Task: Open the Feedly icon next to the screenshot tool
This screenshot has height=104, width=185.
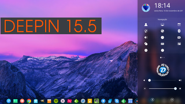Action: tap(76, 101)
